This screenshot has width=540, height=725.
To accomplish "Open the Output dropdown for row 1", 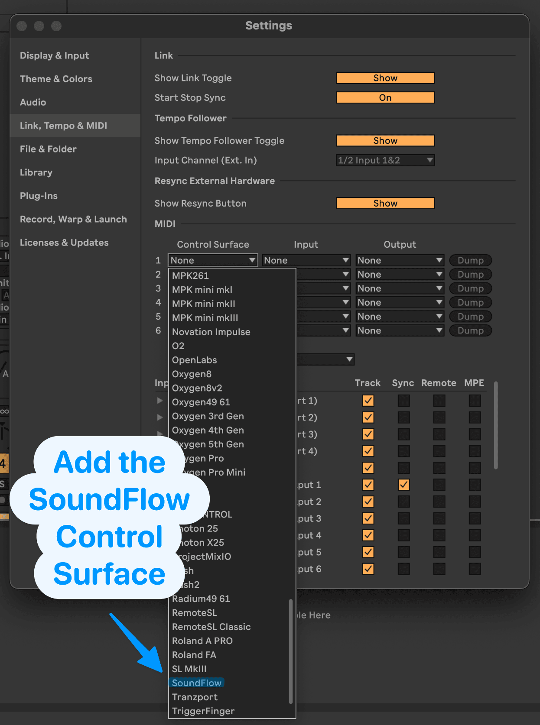I will 400,260.
